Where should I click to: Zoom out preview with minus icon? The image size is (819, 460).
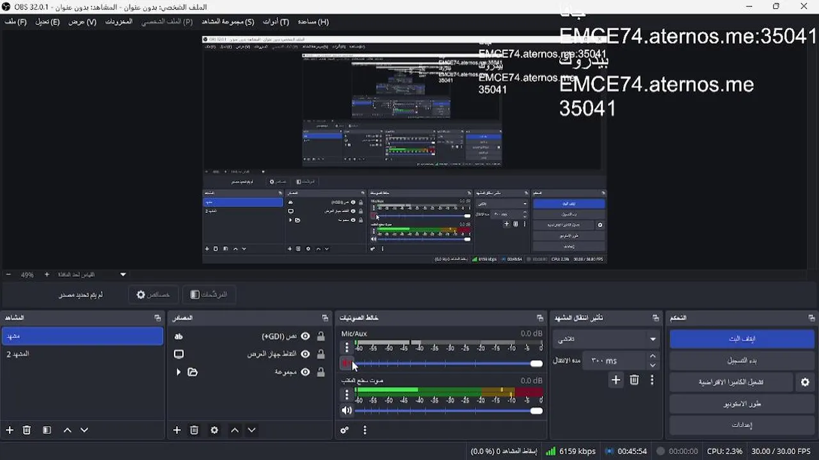click(8, 275)
